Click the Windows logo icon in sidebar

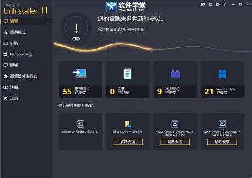coord(5,54)
